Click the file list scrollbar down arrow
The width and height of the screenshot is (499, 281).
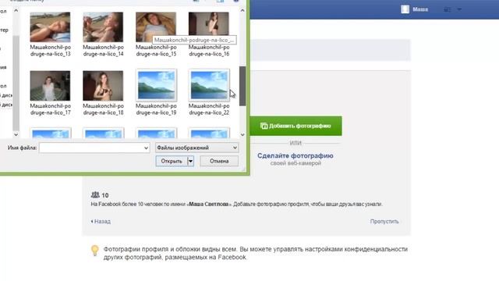click(x=242, y=135)
